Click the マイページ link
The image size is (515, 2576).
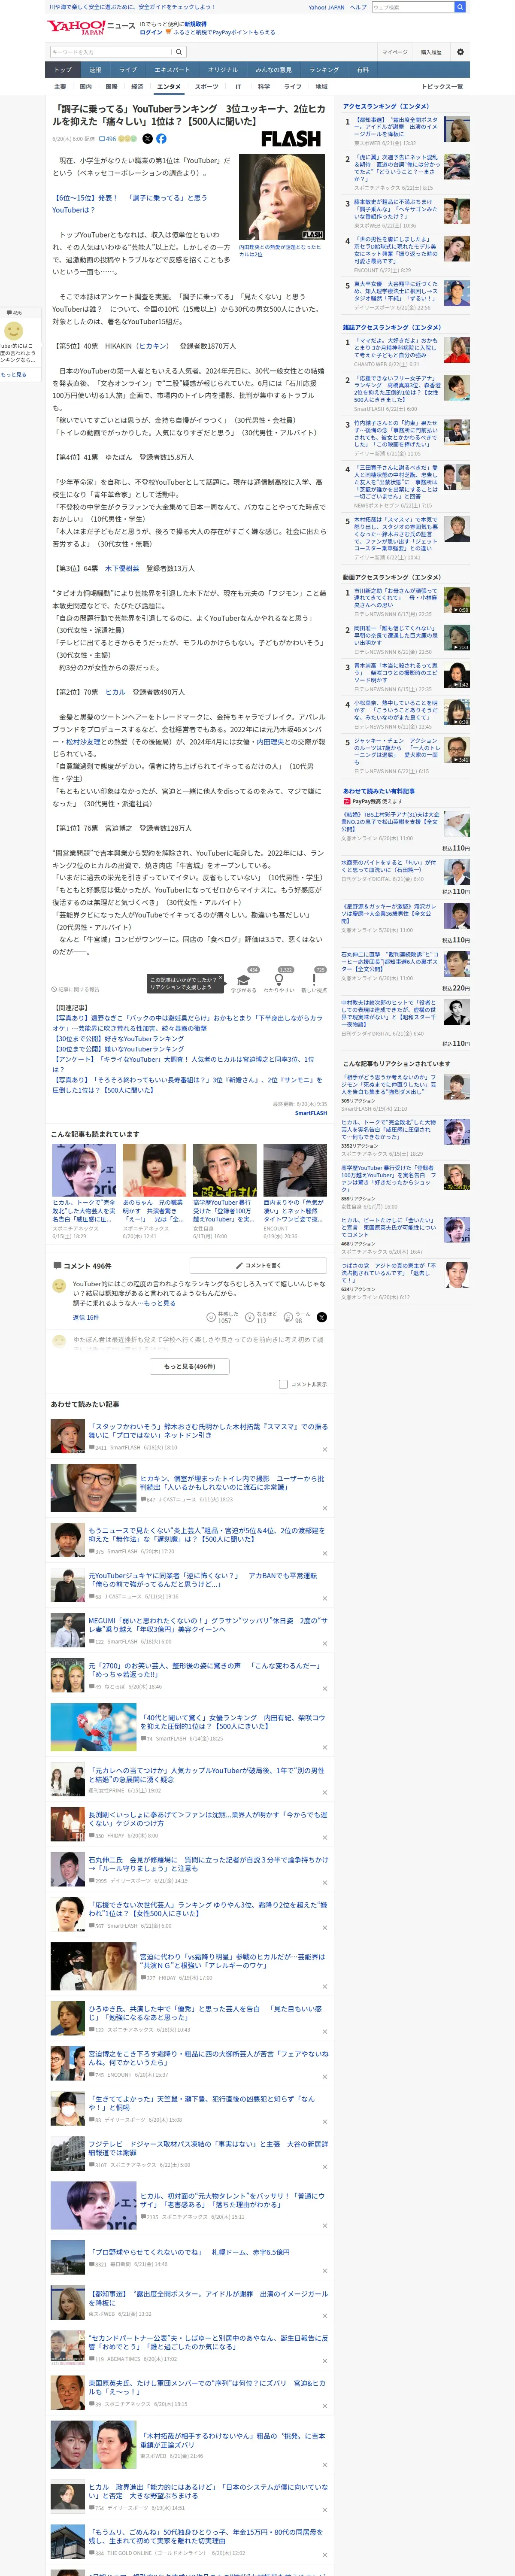395,52
